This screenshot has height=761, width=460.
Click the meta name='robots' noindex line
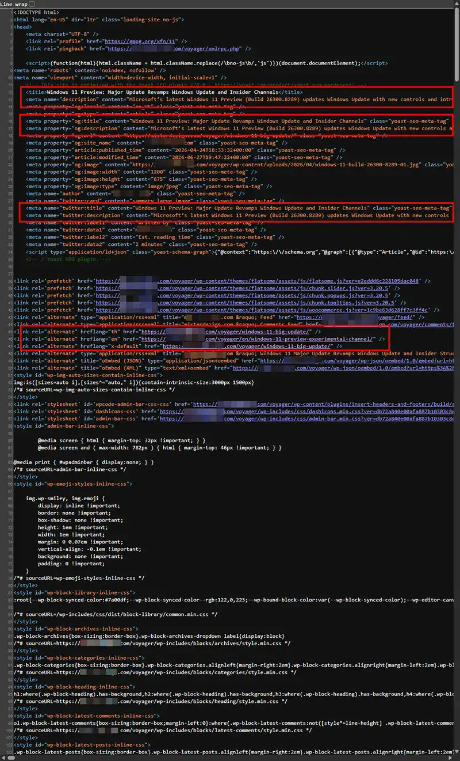pyautogui.click(x=90, y=70)
